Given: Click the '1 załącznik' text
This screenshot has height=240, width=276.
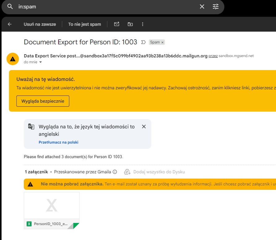Looking at the screenshot, I should click(x=36, y=172).
